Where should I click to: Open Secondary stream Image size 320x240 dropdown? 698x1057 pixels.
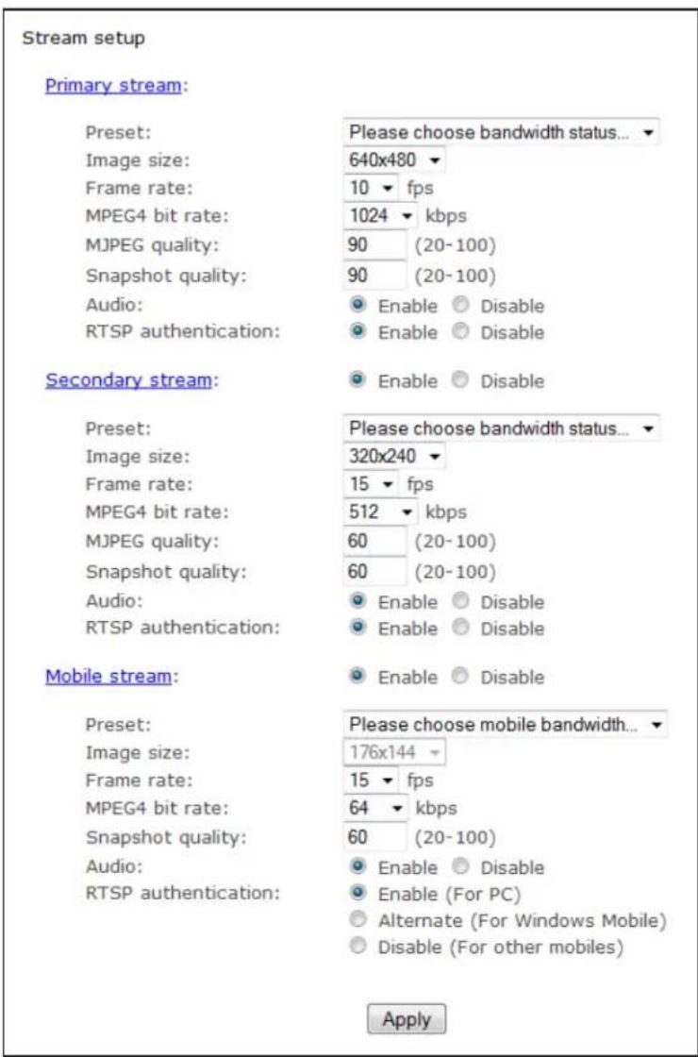394,457
